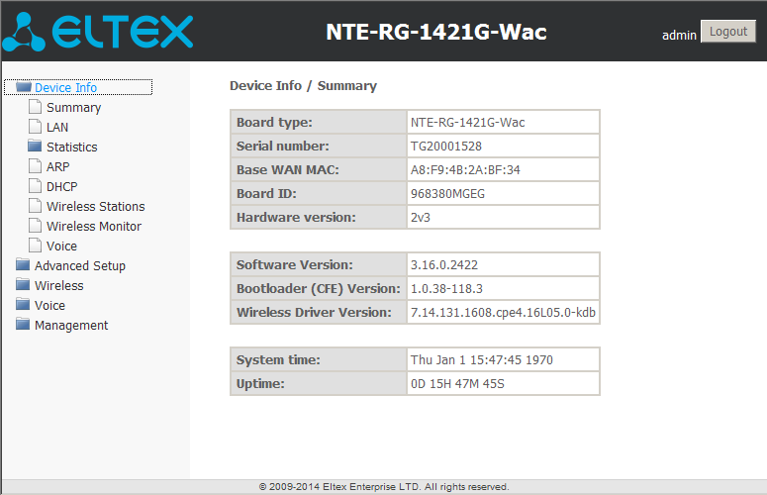
Task: Click the Statistics folder icon
Action: pos(35,146)
